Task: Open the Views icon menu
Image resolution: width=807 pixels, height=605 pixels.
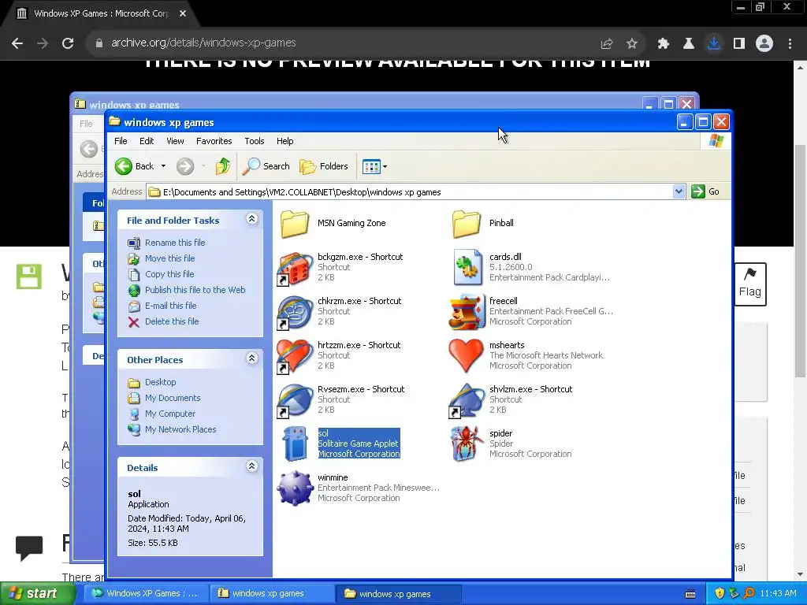Action: coord(374,166)
